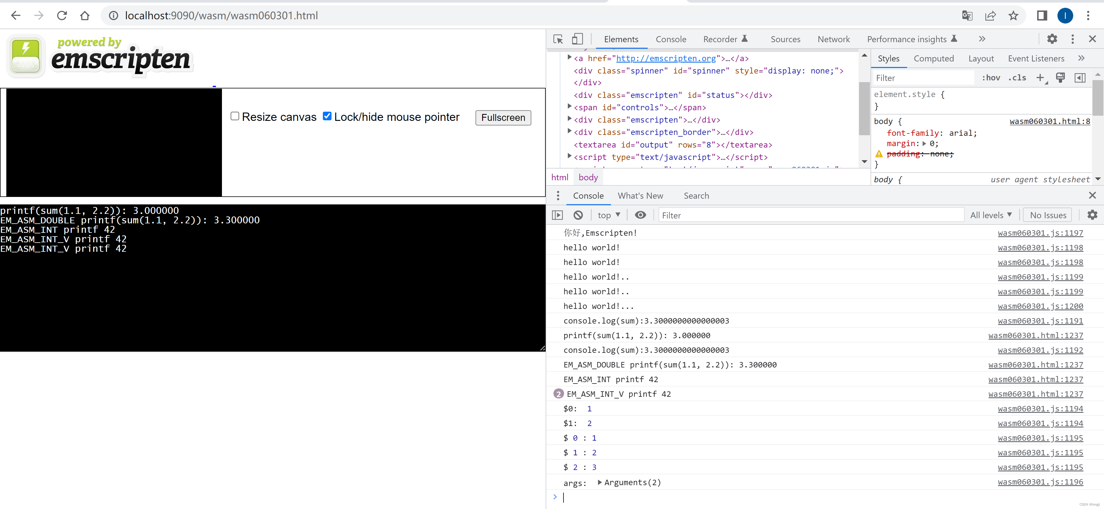Open the Sources tab
Viewport: 1104px width, 509px height.
(x=785, y=39)
